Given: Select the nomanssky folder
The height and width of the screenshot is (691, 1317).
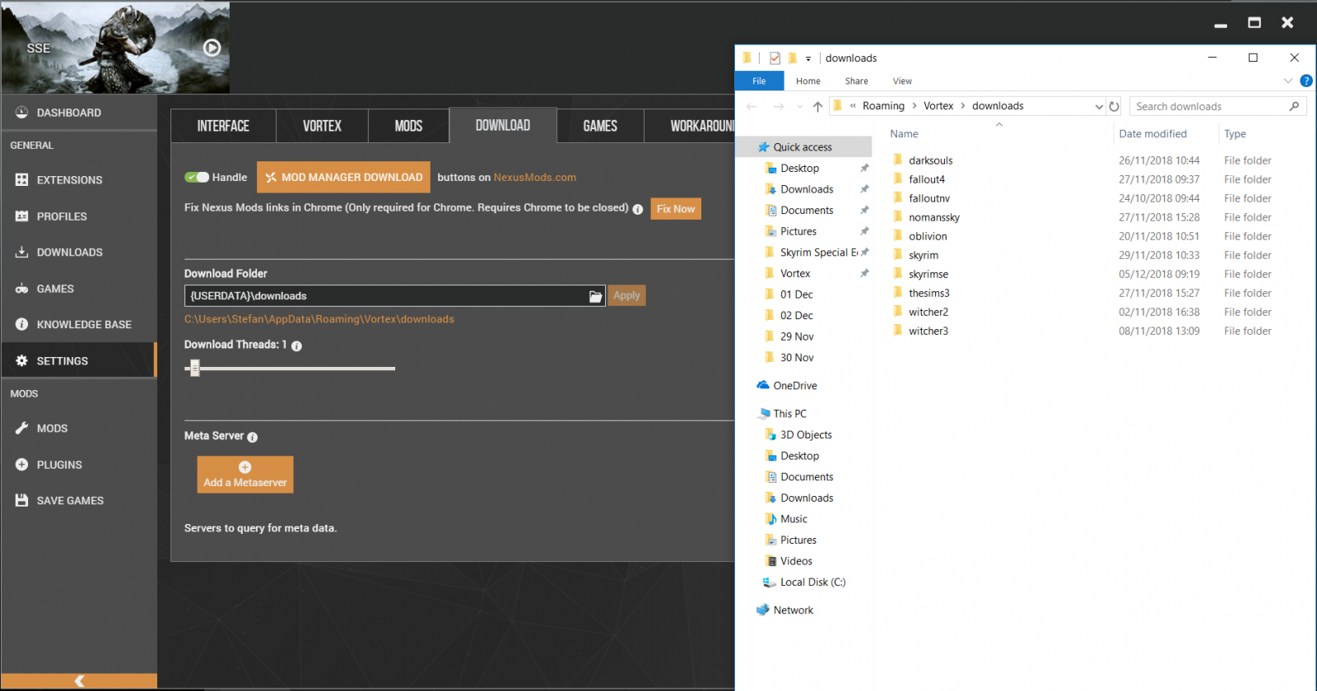Looking at the screenshot, I should coord(934,217).
